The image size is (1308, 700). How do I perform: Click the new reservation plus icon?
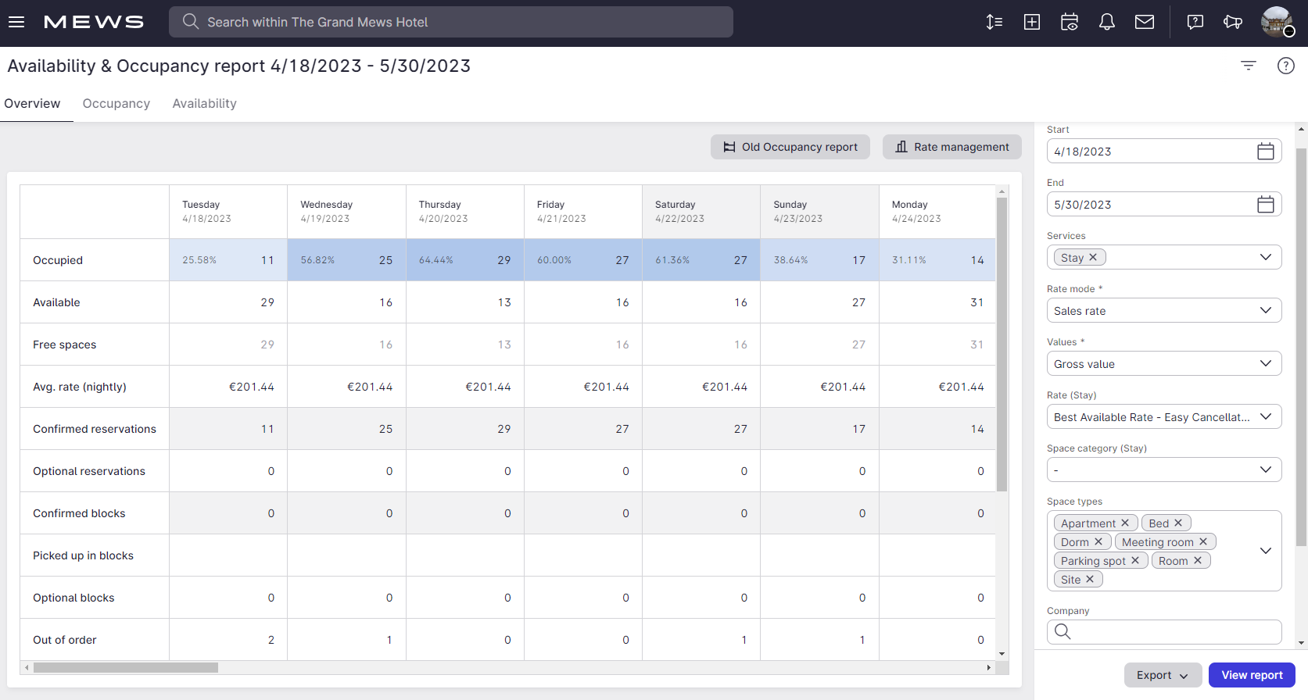tap(1031, 22)
